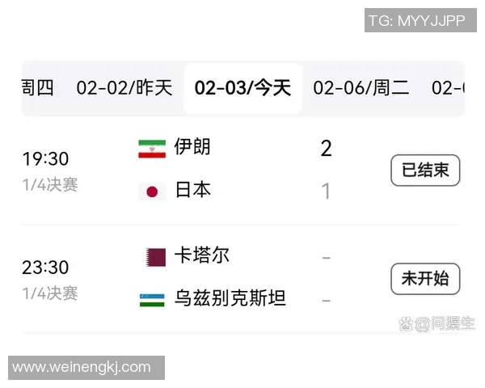Click Japan's score of 1
Viewport: 485px width, 388px height.
326,192
